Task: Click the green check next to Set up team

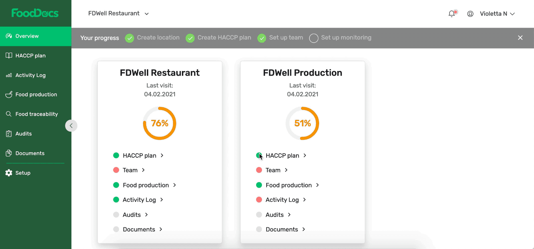Action: tap(262, 38)
